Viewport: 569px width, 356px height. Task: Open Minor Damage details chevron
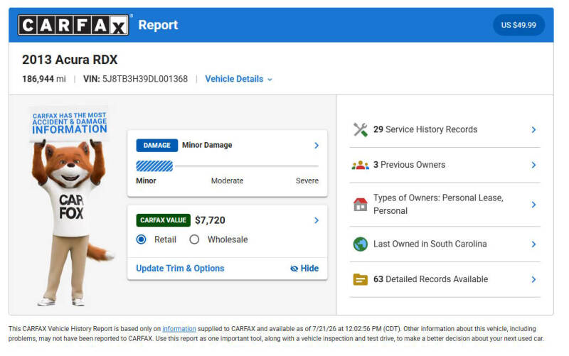(x=317, y=146)
